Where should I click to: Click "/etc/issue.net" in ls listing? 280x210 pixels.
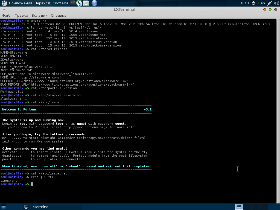92,35
